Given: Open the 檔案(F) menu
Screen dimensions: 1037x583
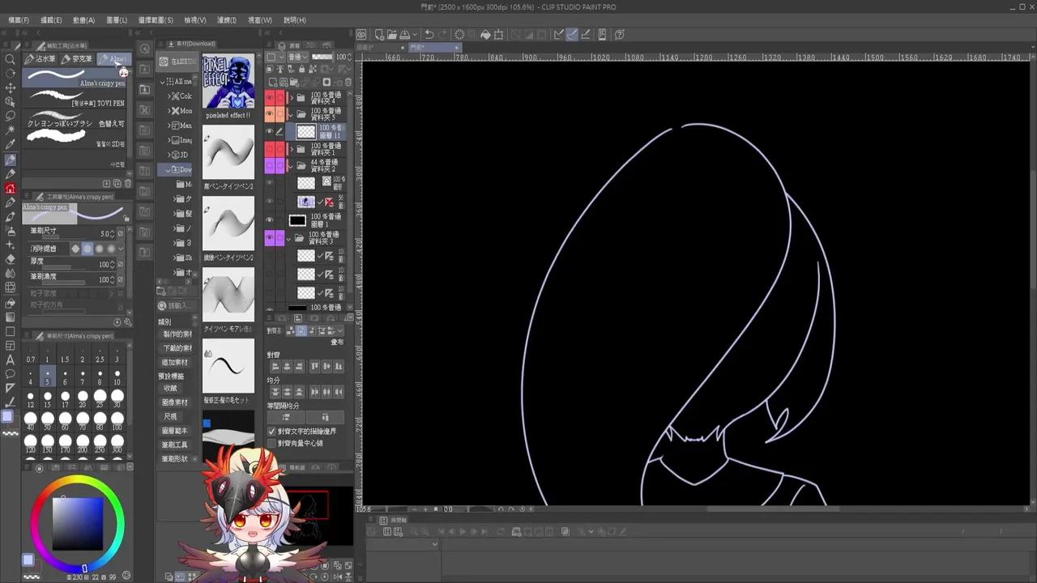Looking at the screenshot, I should click(19, 20).
